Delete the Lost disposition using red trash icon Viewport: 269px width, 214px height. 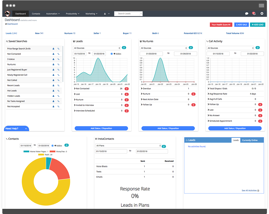click(x=126, y=94)
